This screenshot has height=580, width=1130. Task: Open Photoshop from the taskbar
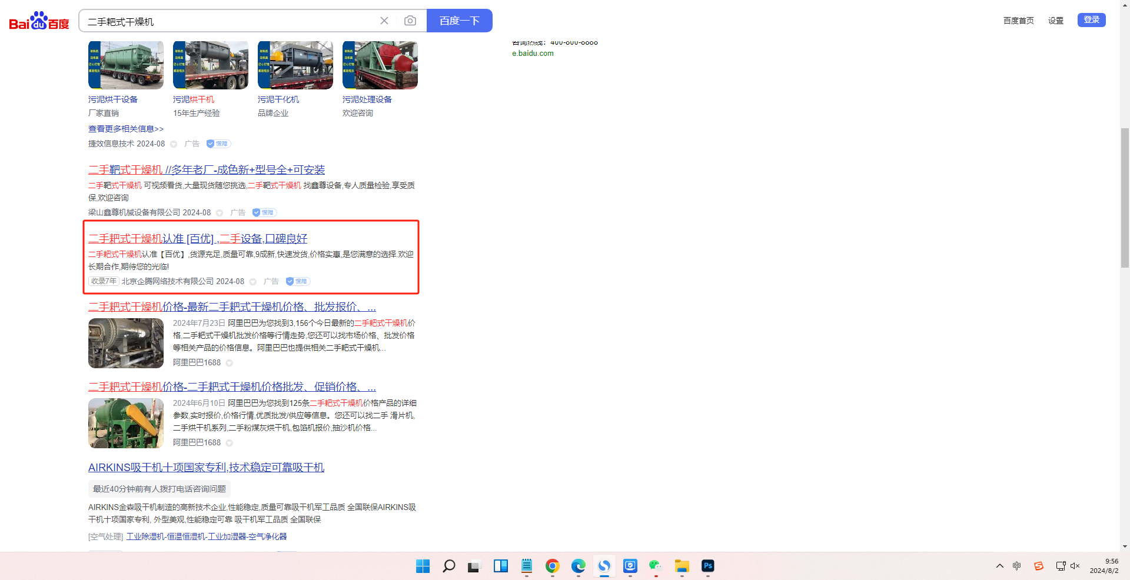pos(707,566)
